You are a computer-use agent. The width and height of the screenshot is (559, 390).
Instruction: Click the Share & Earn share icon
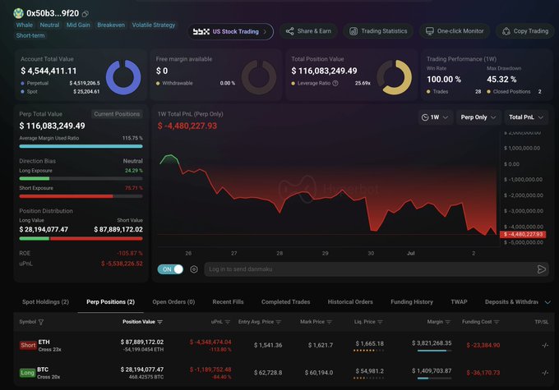(x=290, y=31)
